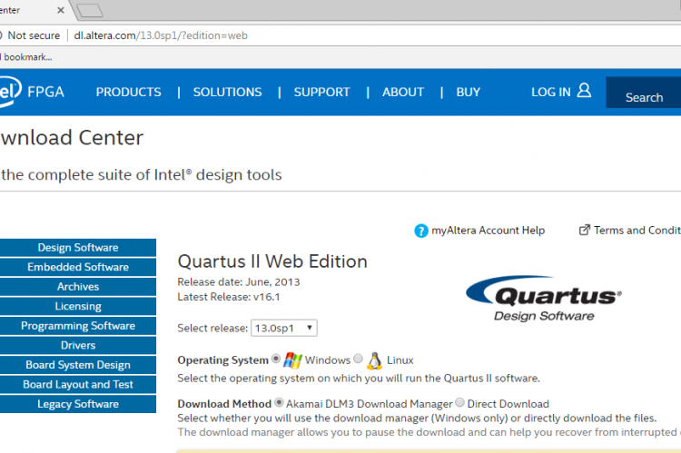Open the Legacy Software sidebar section
The width and height of the screenshot is (681, 453).
tap(78, 404)
